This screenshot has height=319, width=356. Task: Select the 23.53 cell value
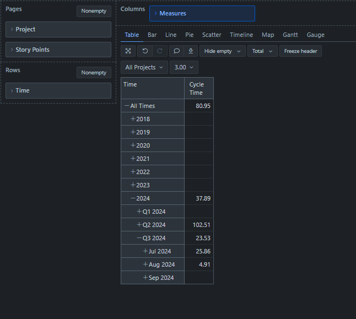pyautogui.click(x=199, y=238)
